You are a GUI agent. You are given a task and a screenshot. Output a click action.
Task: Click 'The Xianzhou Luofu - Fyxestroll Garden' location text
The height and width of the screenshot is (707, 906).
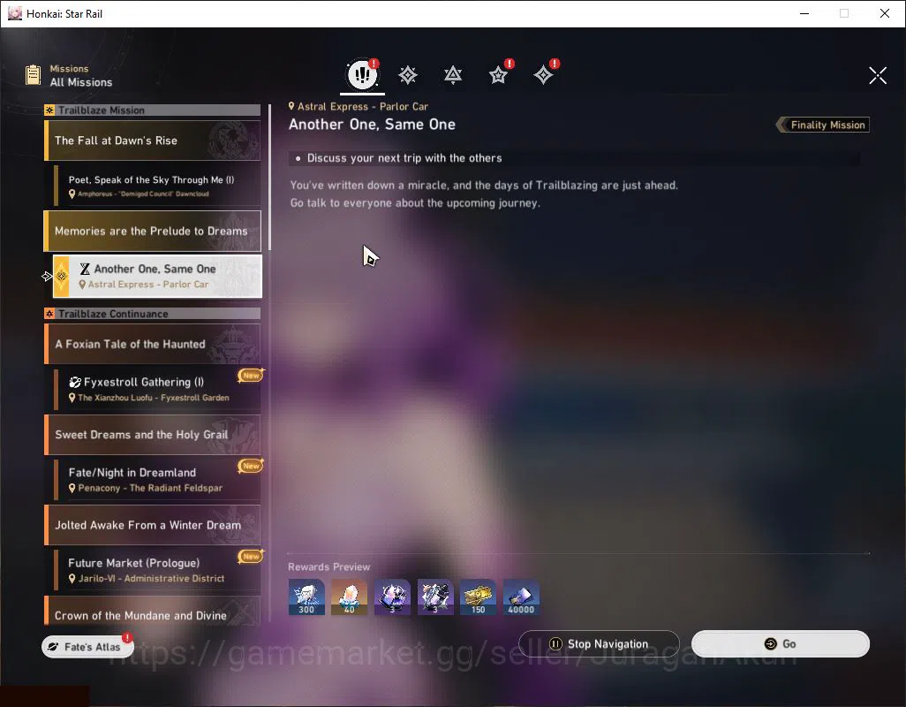153,398
